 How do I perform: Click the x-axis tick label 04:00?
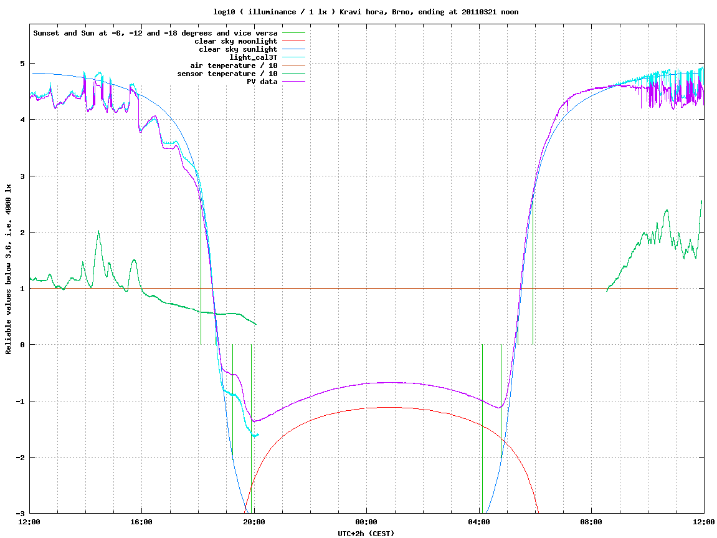pos(479,522)
